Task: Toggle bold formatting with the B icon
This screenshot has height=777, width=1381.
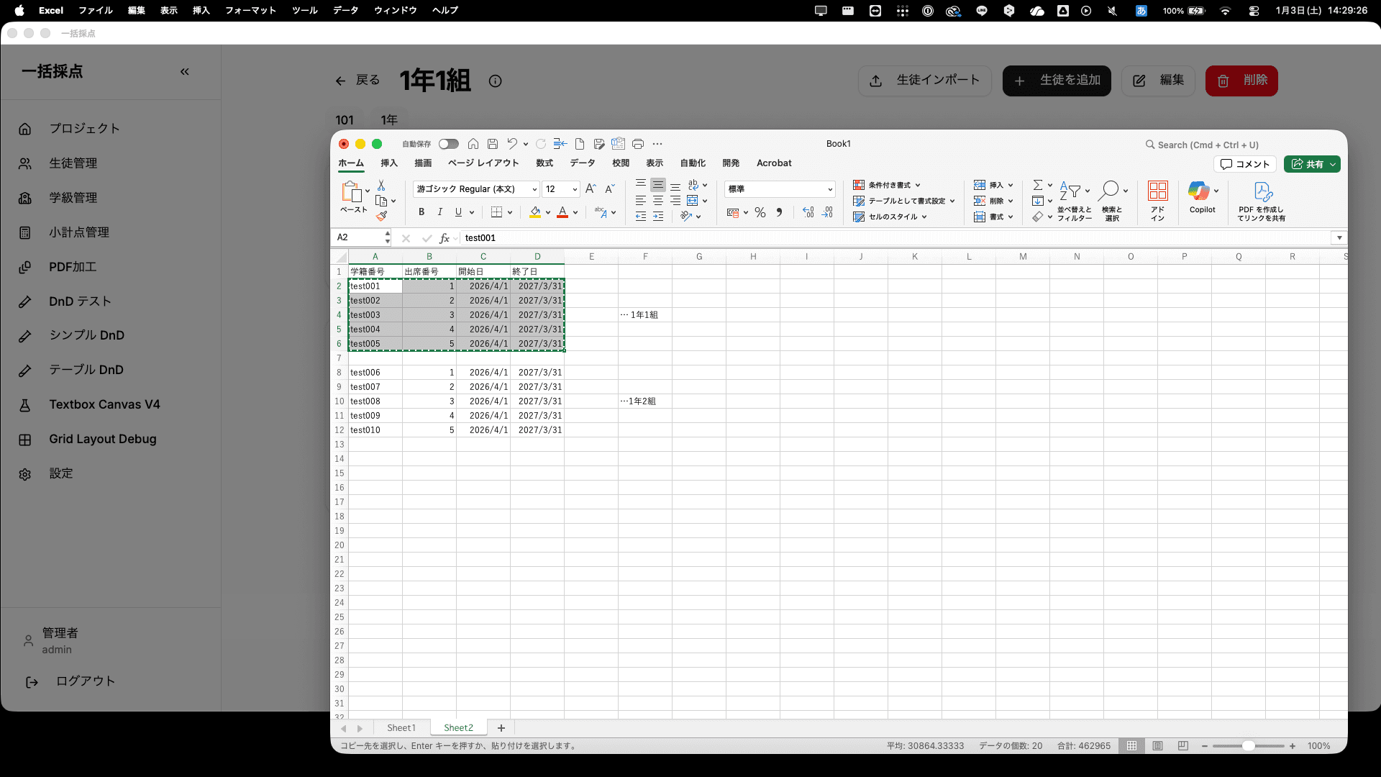Action: tap(421, 212)
